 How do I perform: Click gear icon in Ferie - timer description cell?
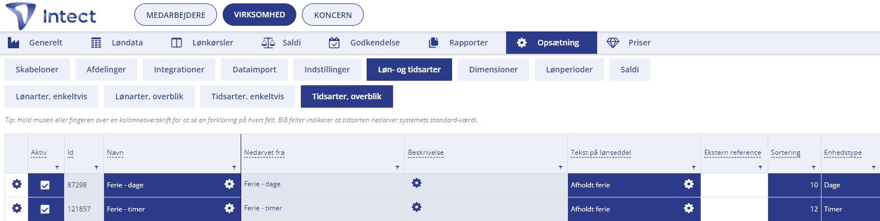[417, 207]
